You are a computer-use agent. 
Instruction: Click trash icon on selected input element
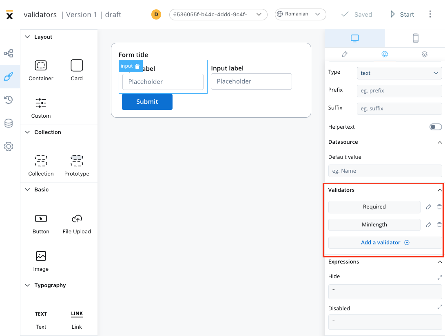pyautogui.click(x=137, y=66)
